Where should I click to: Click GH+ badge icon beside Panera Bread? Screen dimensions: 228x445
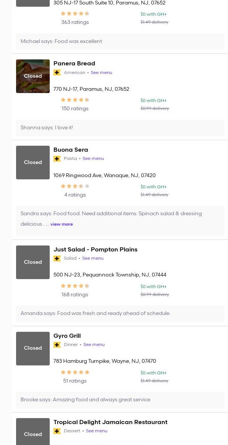[x=57, y=72]
